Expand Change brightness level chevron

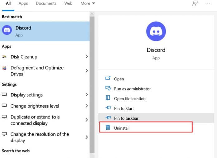(x=86, y=106)
